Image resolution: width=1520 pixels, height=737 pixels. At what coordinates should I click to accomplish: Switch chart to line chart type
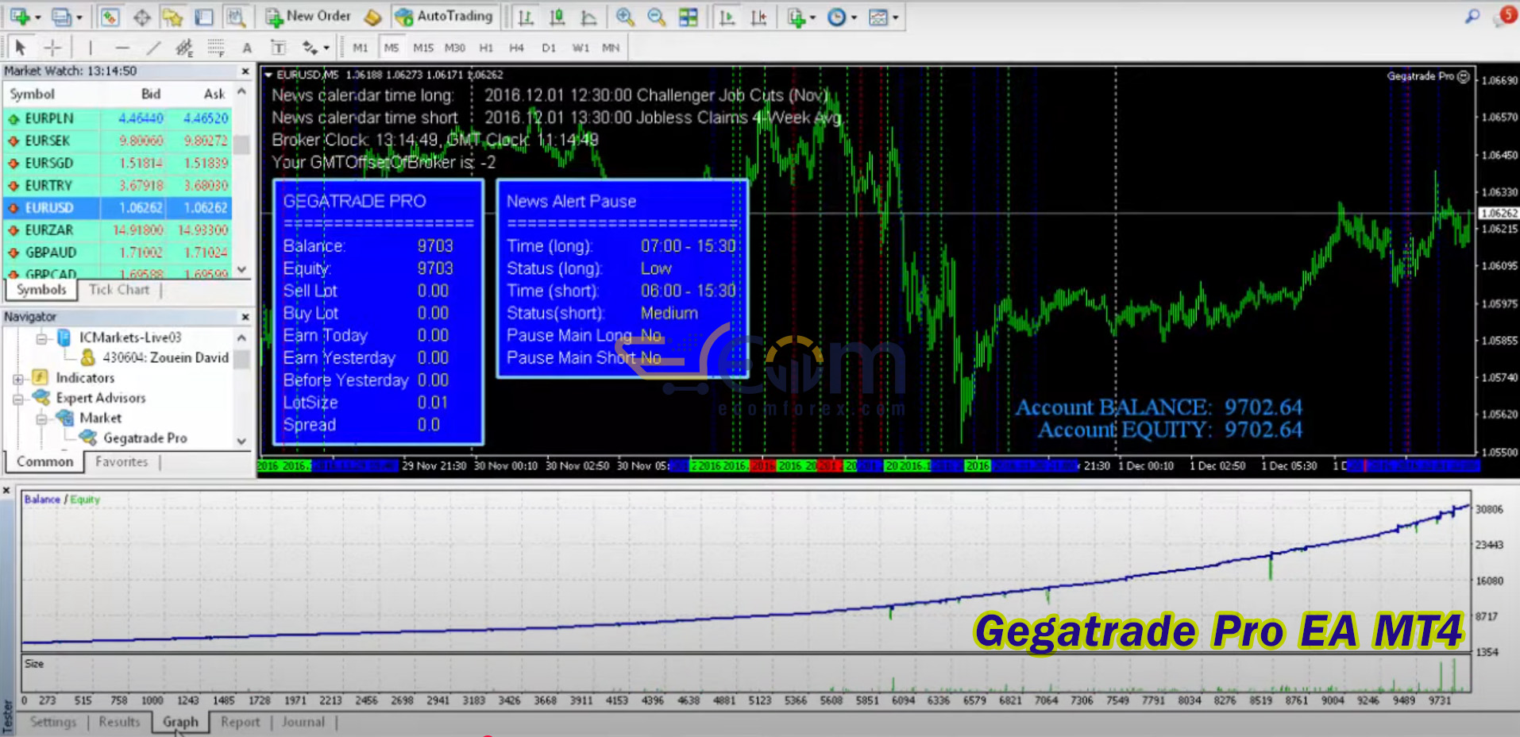pos(588,17)
